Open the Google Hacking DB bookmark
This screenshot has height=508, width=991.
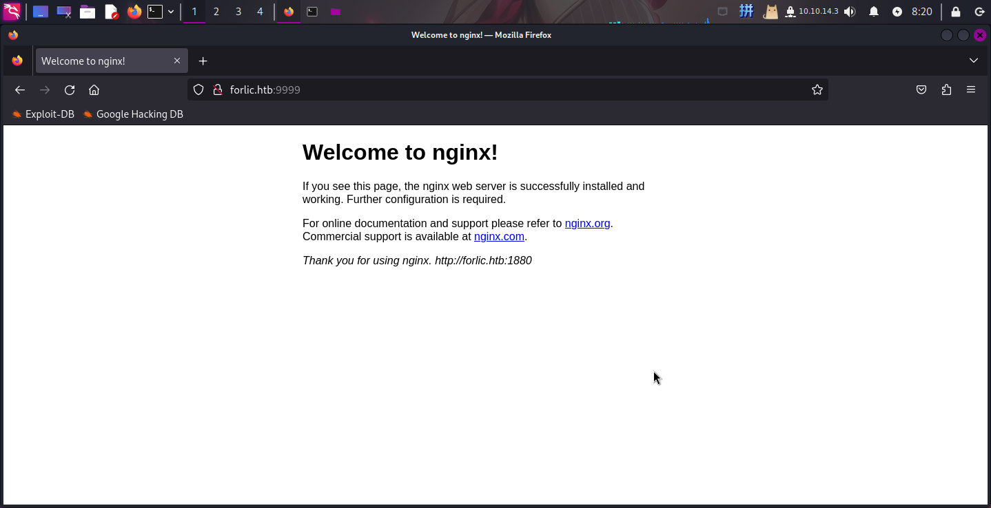[133, 114]
